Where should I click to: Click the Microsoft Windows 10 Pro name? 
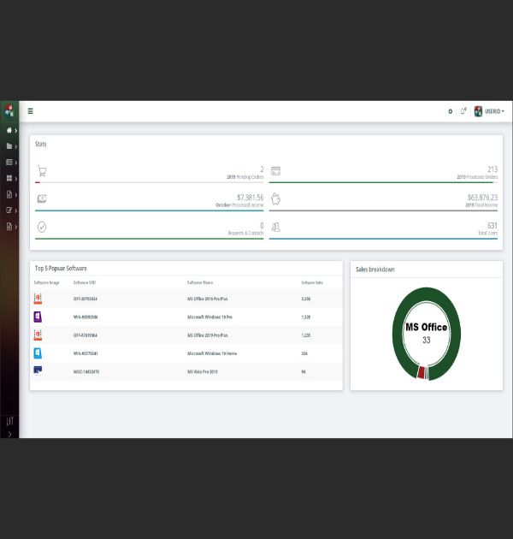click(x=210, y=317)
